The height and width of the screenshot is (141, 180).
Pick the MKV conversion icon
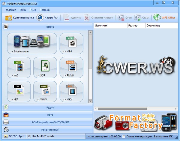pos(71,91)
